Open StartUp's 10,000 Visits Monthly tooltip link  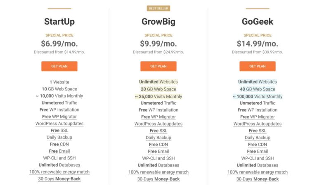coord(59,96)
